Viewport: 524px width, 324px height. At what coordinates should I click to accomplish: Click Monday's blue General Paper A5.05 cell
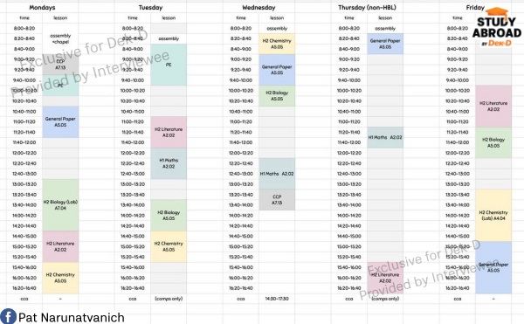(60, 122)
